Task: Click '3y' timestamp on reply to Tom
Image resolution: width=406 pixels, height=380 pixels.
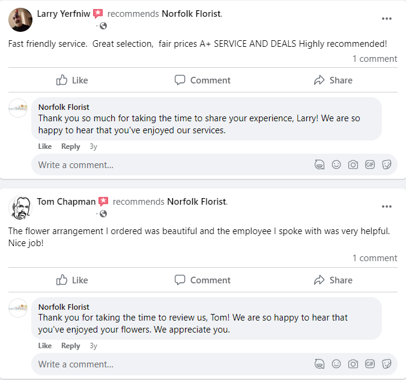Action: [94, 346]
